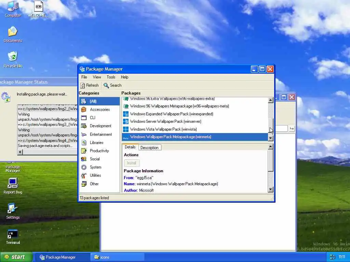Choose the Accessories category
The image size is (350, 262).
(x=99, y=110)
